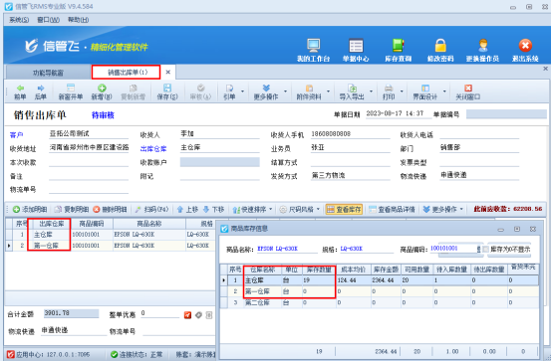
Task: Click the 查看库存 button
Action: [x=344, y=210]
